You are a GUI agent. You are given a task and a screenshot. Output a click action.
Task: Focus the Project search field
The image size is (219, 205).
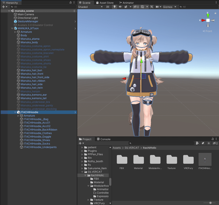coord(161,143)
